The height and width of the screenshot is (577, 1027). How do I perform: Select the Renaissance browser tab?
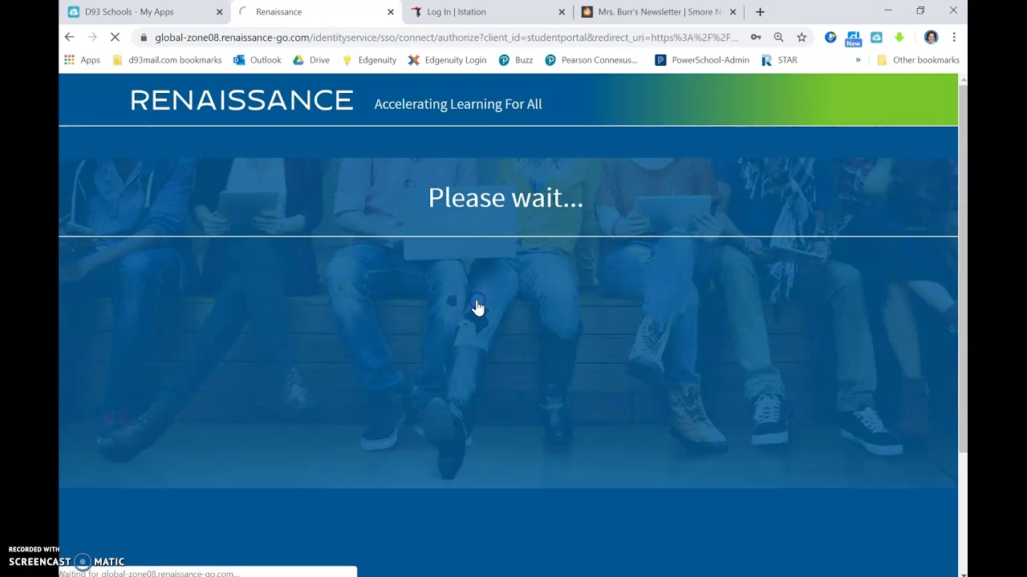click(316, 12)
